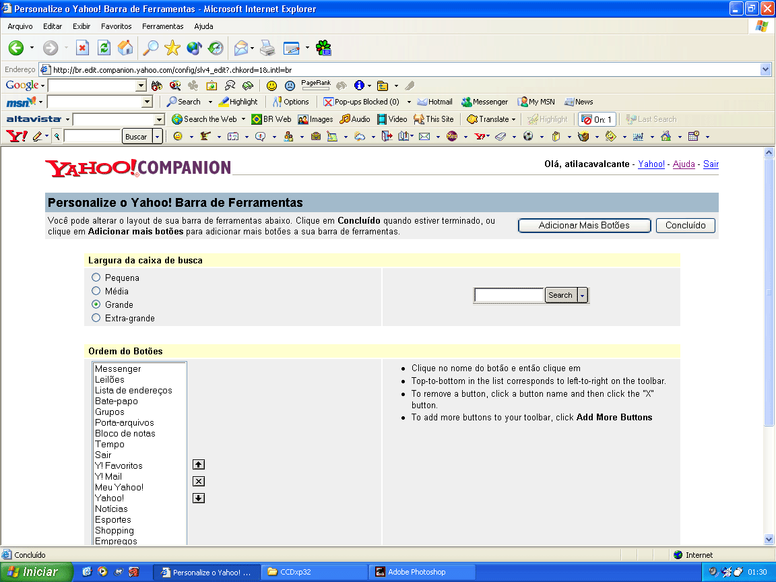Click the Adicionar Mais Botões button

(x=584, y=225)
